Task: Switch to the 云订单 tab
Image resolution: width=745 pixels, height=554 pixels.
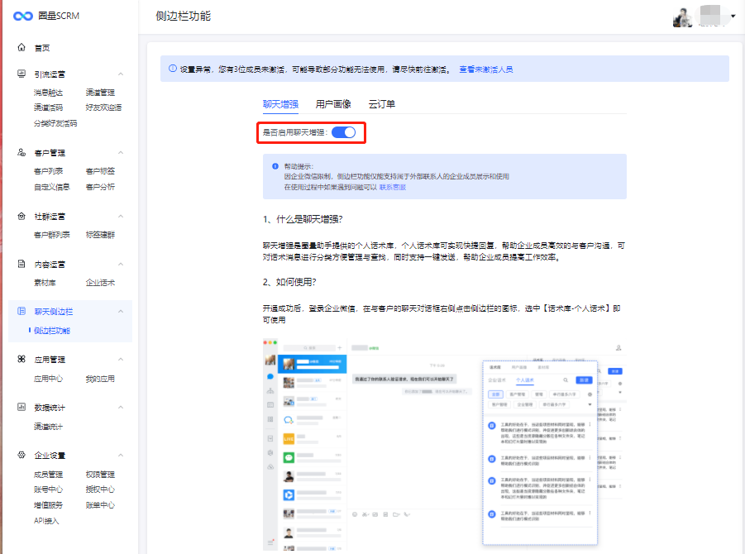Action: (381, 104)
